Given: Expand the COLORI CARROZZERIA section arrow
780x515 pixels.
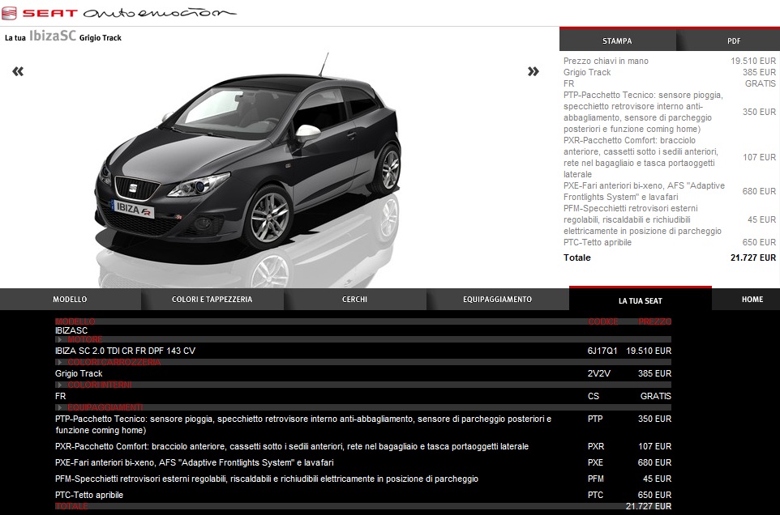Looking at the screenshot, I should click(x=60, y=362).
